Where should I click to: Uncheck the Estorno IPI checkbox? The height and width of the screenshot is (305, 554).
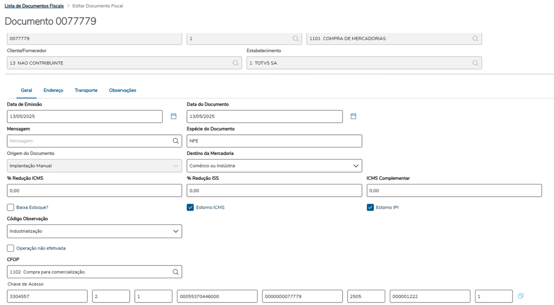point(371,207)
